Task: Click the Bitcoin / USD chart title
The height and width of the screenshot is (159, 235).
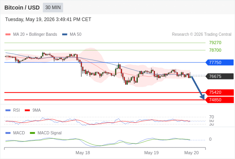Action: tap(22, 8)
